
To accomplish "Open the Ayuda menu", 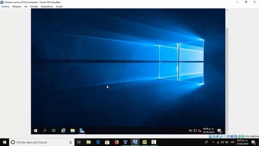I will (x=59, y=6).
